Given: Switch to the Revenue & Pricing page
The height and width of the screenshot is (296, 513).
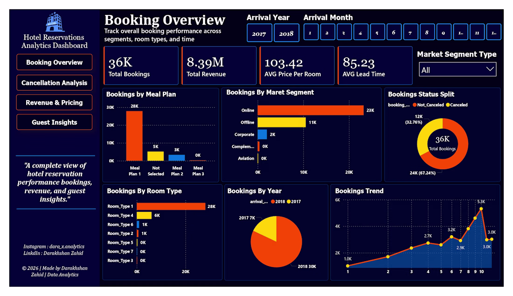Looking at the screenshot, I should pos(54,102).
